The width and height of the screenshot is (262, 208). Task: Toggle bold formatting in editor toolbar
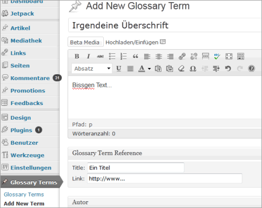click(77, 56)
